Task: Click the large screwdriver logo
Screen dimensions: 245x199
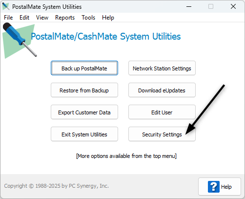Action: coord(20,40)
